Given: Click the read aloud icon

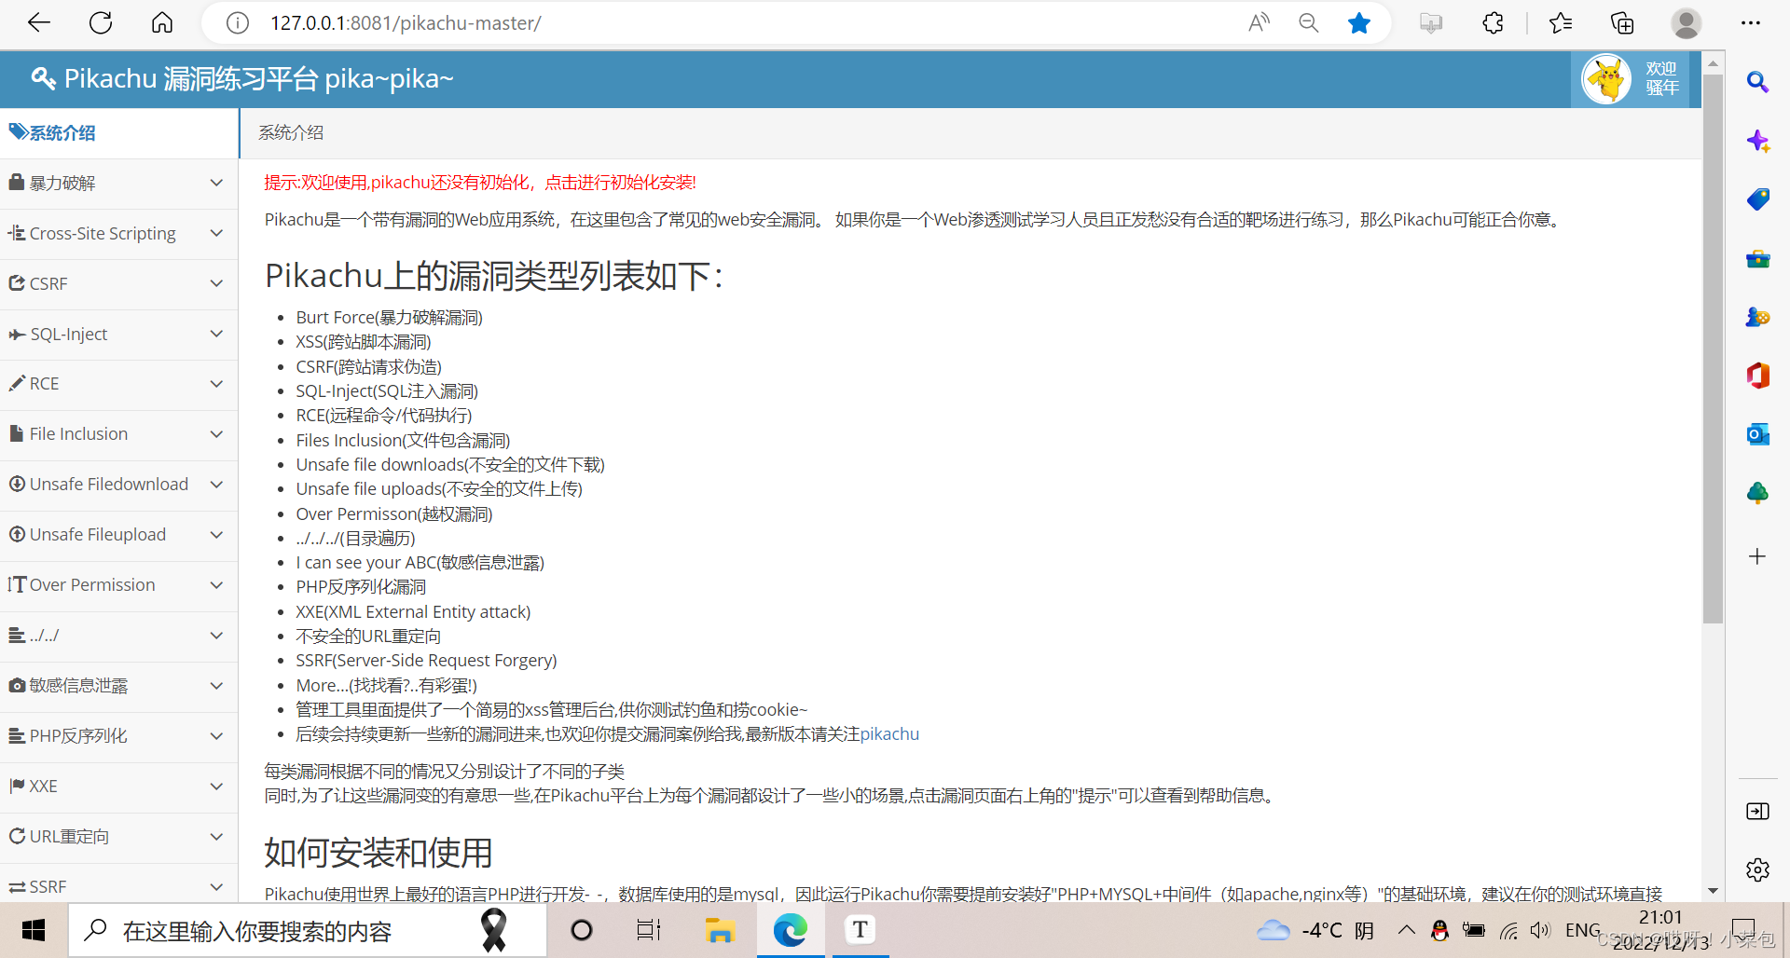Looking at the screenshot, I should [x=1259, y=23].
